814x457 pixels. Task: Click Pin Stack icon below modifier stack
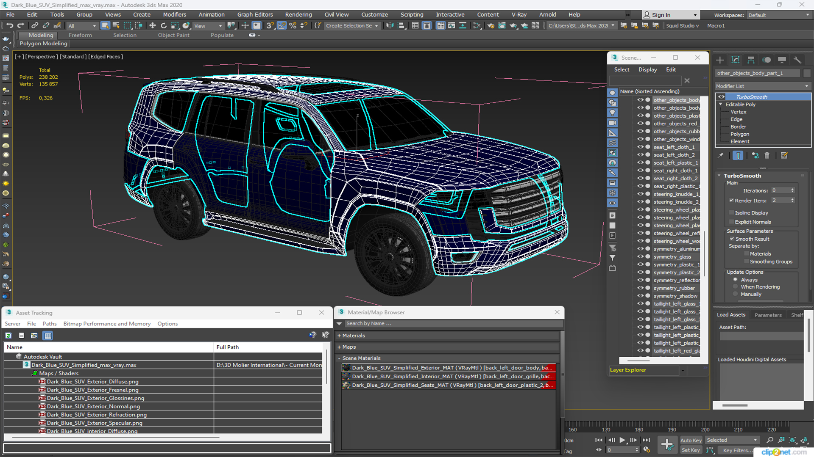click(721, 156)
